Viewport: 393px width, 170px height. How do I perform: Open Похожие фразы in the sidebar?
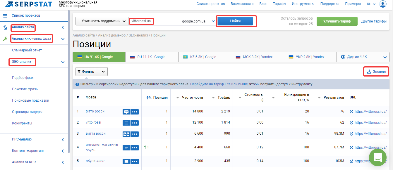(25, 89)
